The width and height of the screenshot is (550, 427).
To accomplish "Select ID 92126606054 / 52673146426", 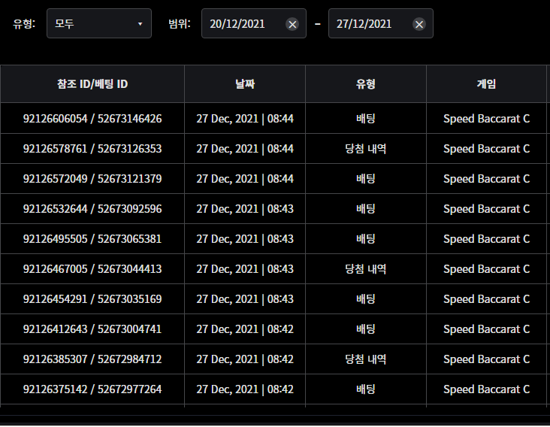I will pyautogui.click(x=92, y=119).
